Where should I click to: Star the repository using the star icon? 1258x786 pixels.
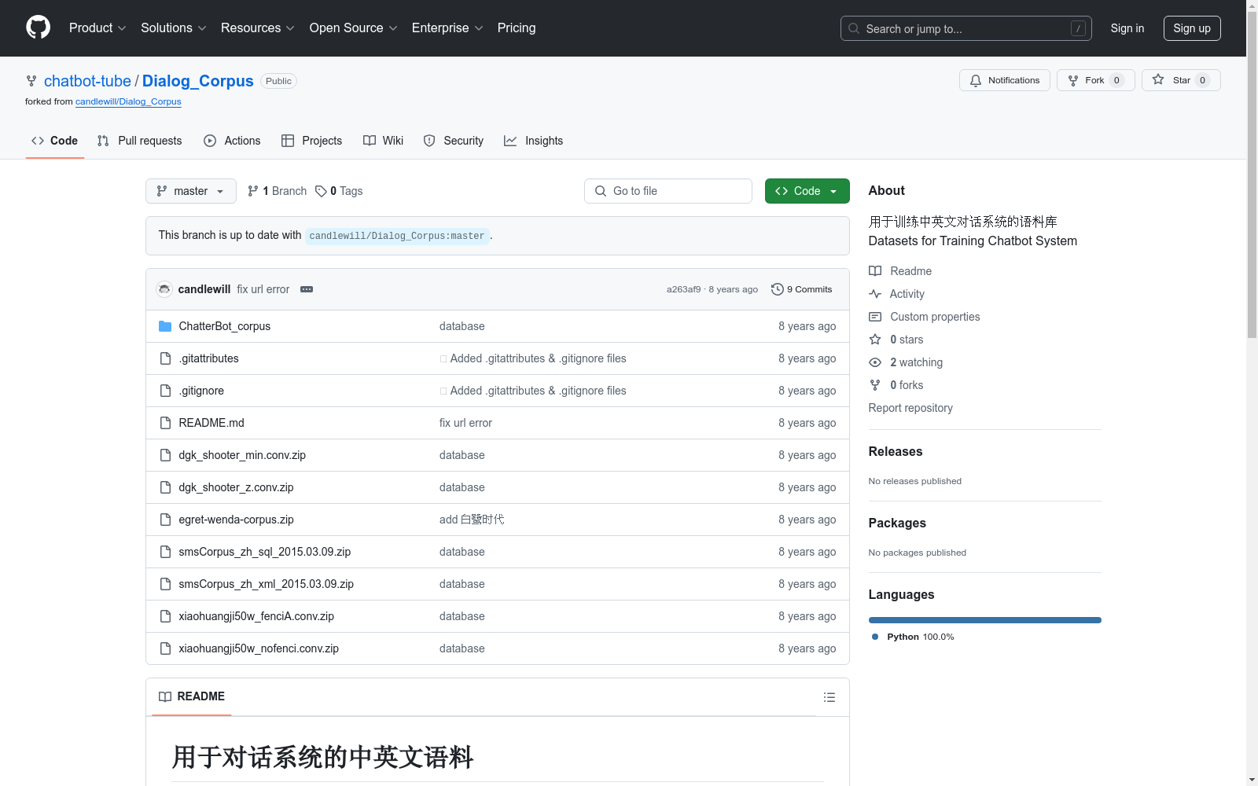(1158, 79)
